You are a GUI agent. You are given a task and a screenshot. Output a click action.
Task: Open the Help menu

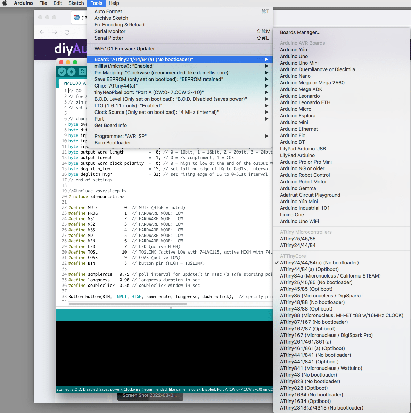coord(114,3)
